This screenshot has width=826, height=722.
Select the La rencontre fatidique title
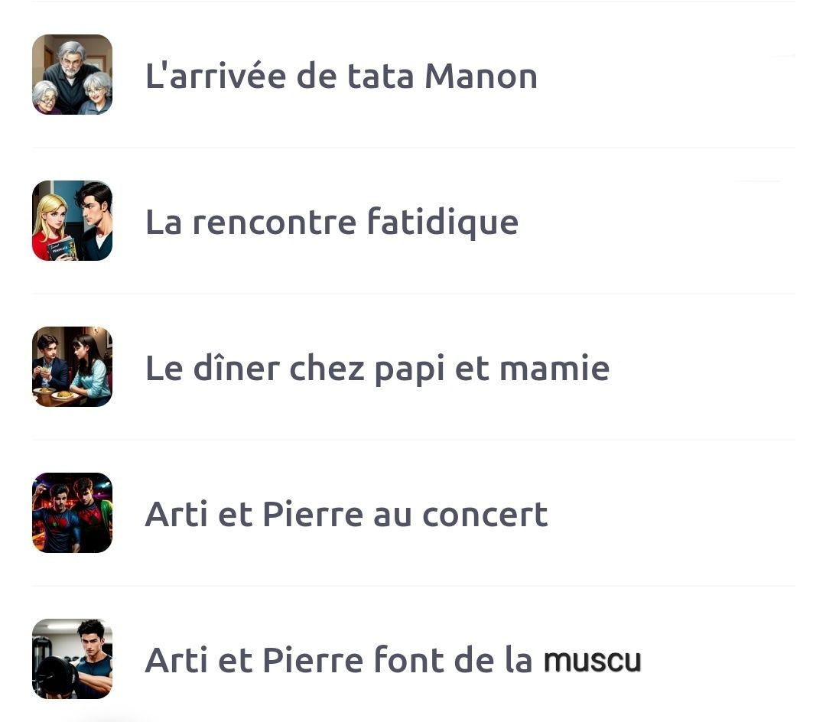coord(332,222)
